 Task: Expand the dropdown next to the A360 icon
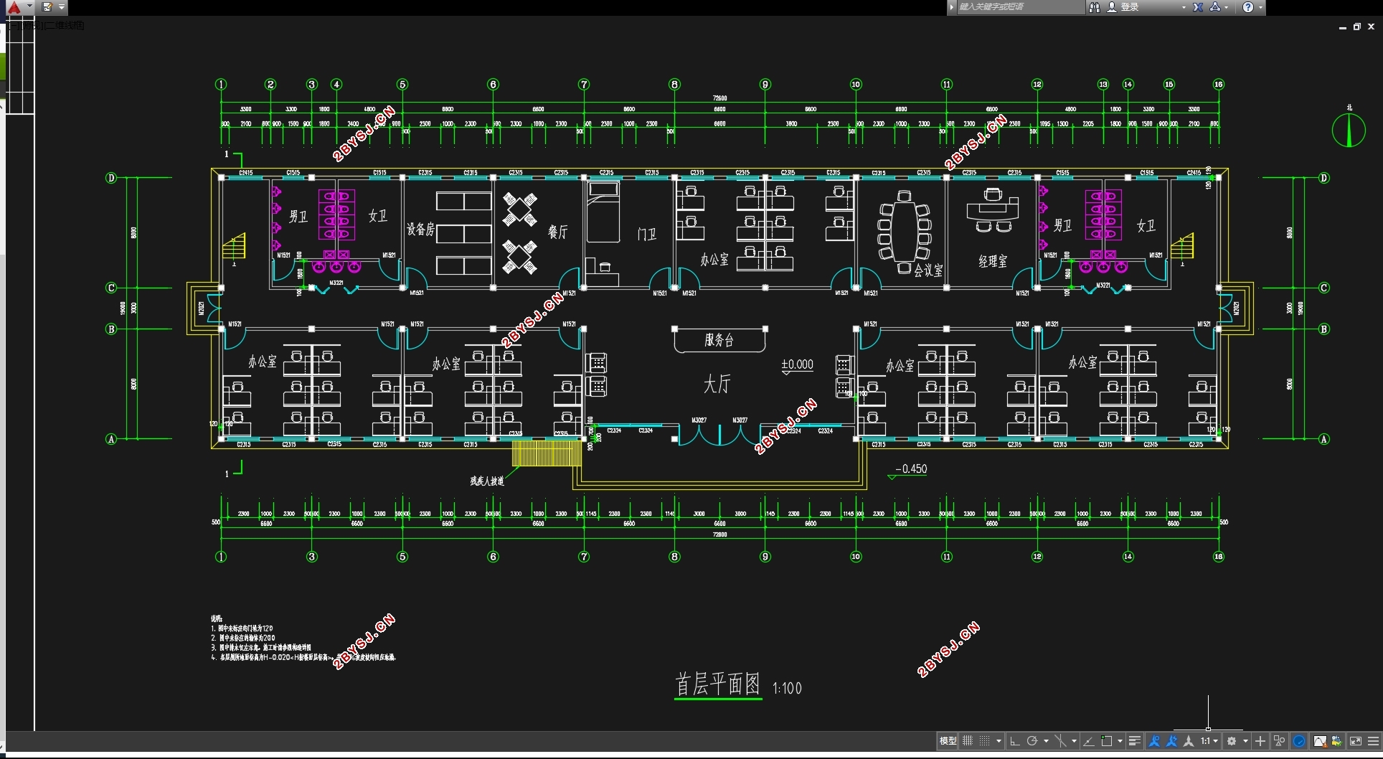1227,7
